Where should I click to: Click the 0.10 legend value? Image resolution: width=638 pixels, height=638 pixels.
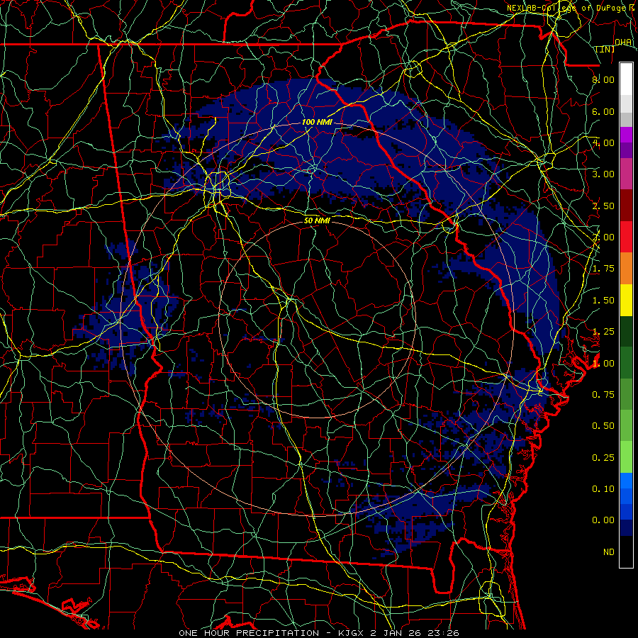tap(603, 488)
